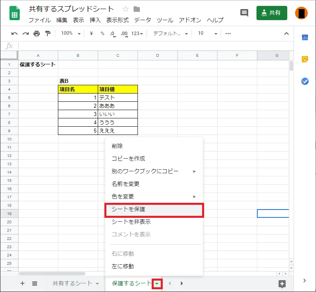
Task: Select the 項目名 header cell
Action: click(x=78, y=89)
